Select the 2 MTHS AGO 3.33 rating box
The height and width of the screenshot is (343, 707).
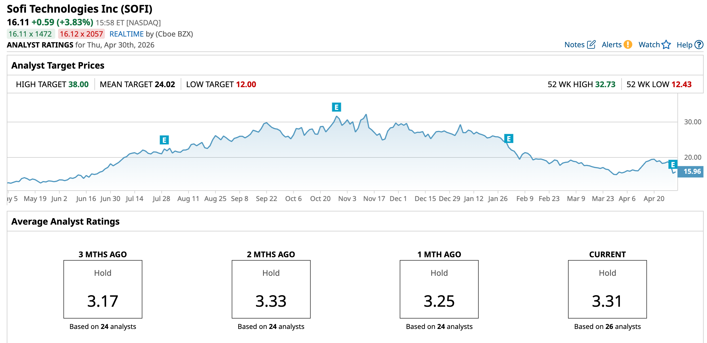click(x=271, y=289)
